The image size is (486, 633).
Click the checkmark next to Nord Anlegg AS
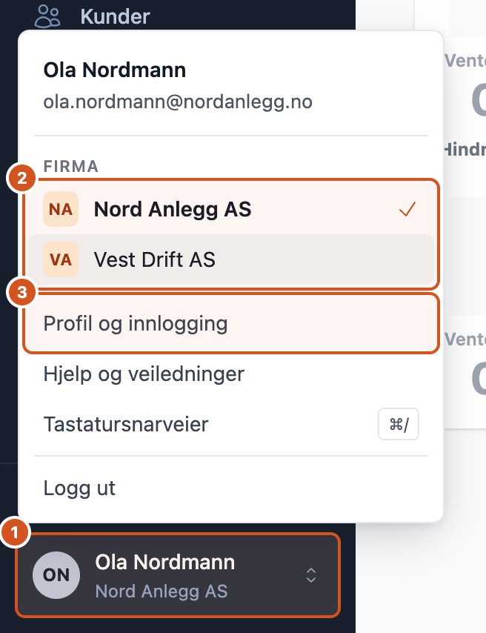pos(407,209)
